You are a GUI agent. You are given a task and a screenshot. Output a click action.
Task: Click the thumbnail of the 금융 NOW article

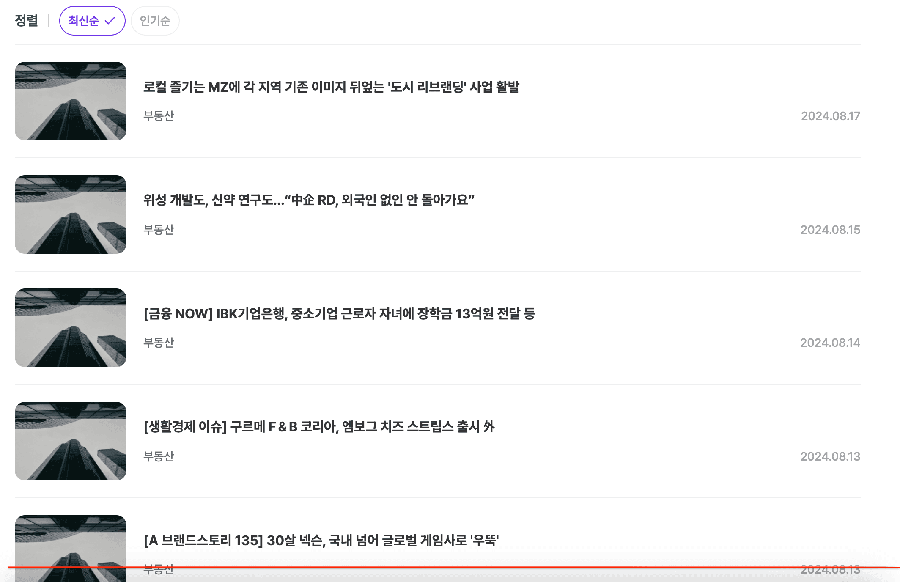pos(71,328)
